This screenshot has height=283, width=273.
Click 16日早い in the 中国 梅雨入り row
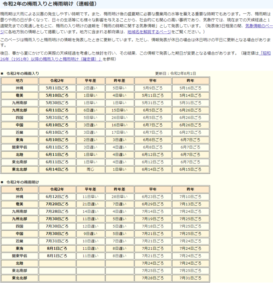[119, 125]
